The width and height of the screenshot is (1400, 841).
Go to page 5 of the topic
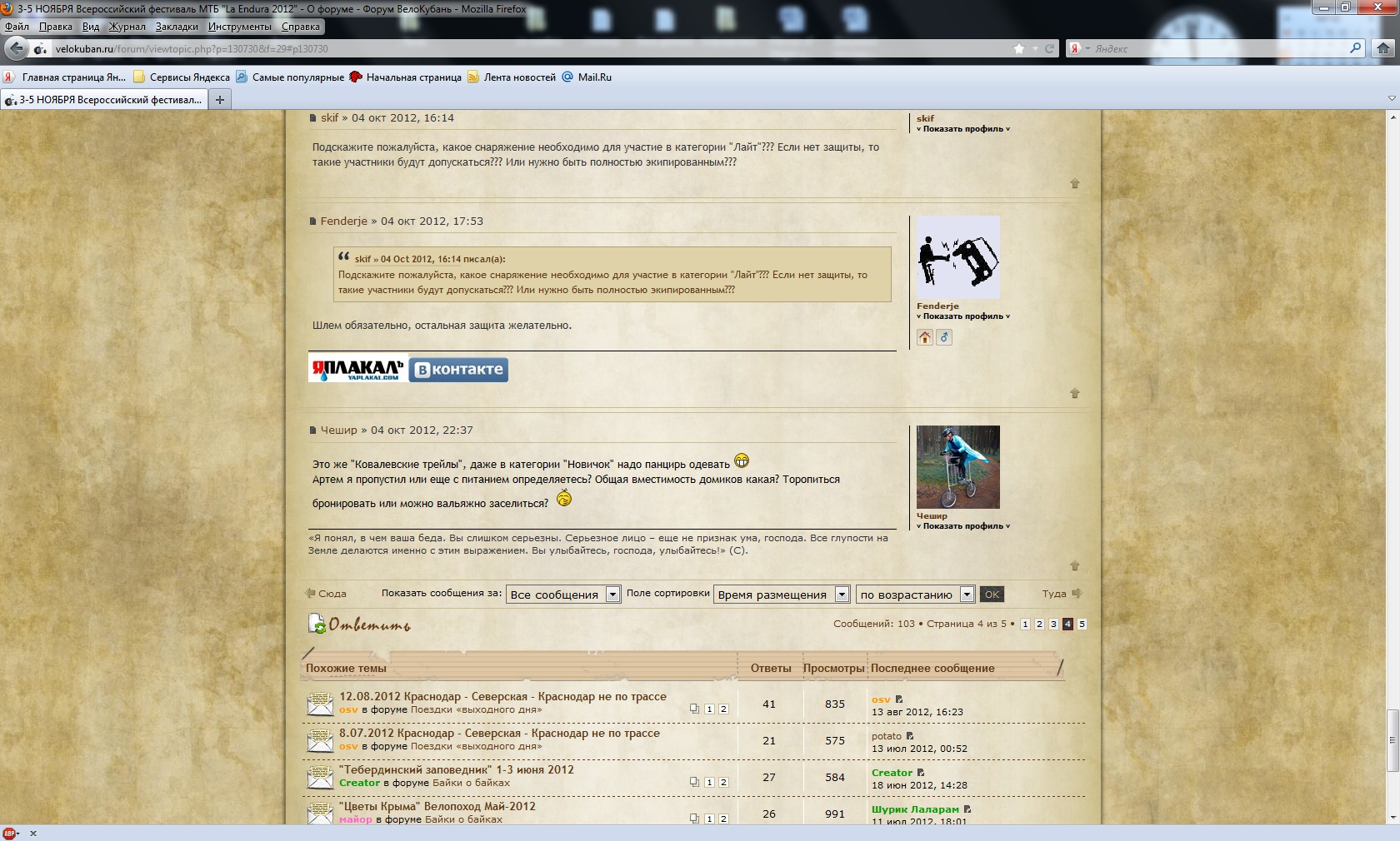tap(1082, 624)
